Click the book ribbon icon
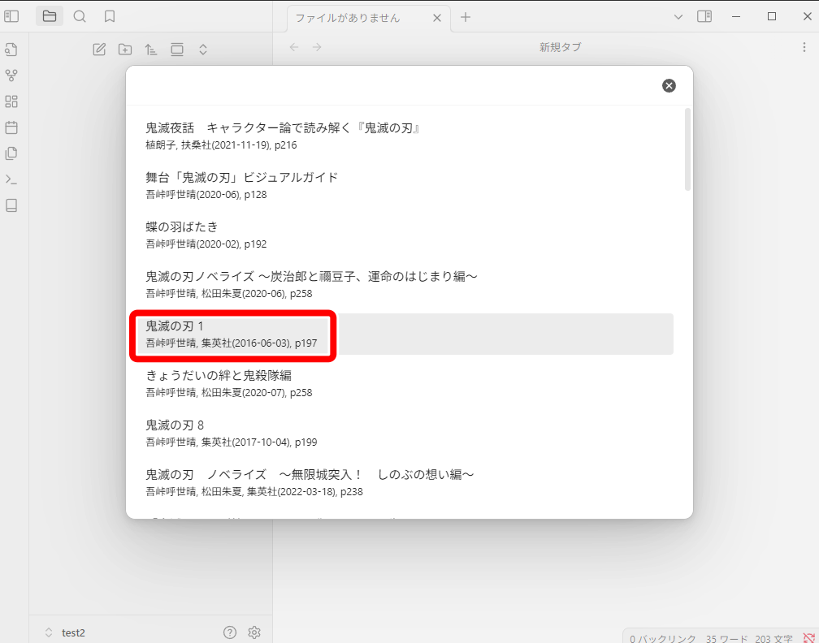This screenshot has height=643, width=819. coord(11,205)
